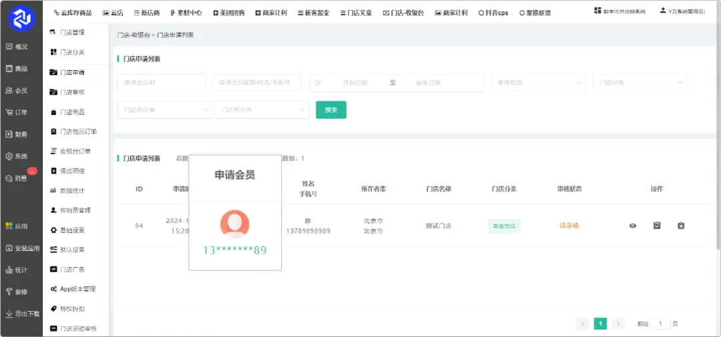Open 概况 overview in the dark sidebar
This screenshot has height=337, width=721.
17,47
